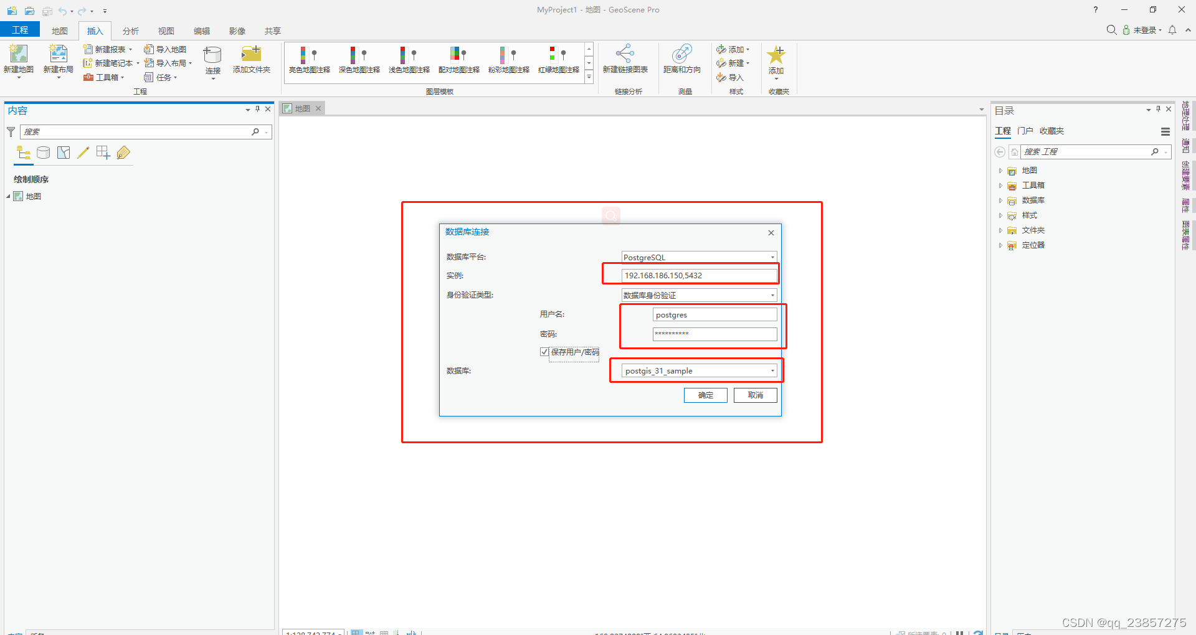Select 深色地图注释 layer template
The width and height of the screenshot is (1196, 635).
coord(359,60)
